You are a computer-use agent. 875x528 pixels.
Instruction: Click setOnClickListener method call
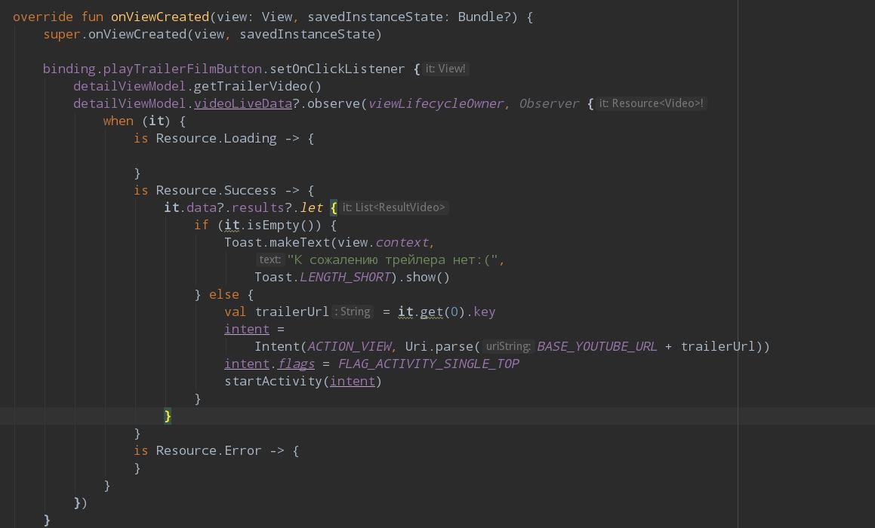tap(337, 69)
